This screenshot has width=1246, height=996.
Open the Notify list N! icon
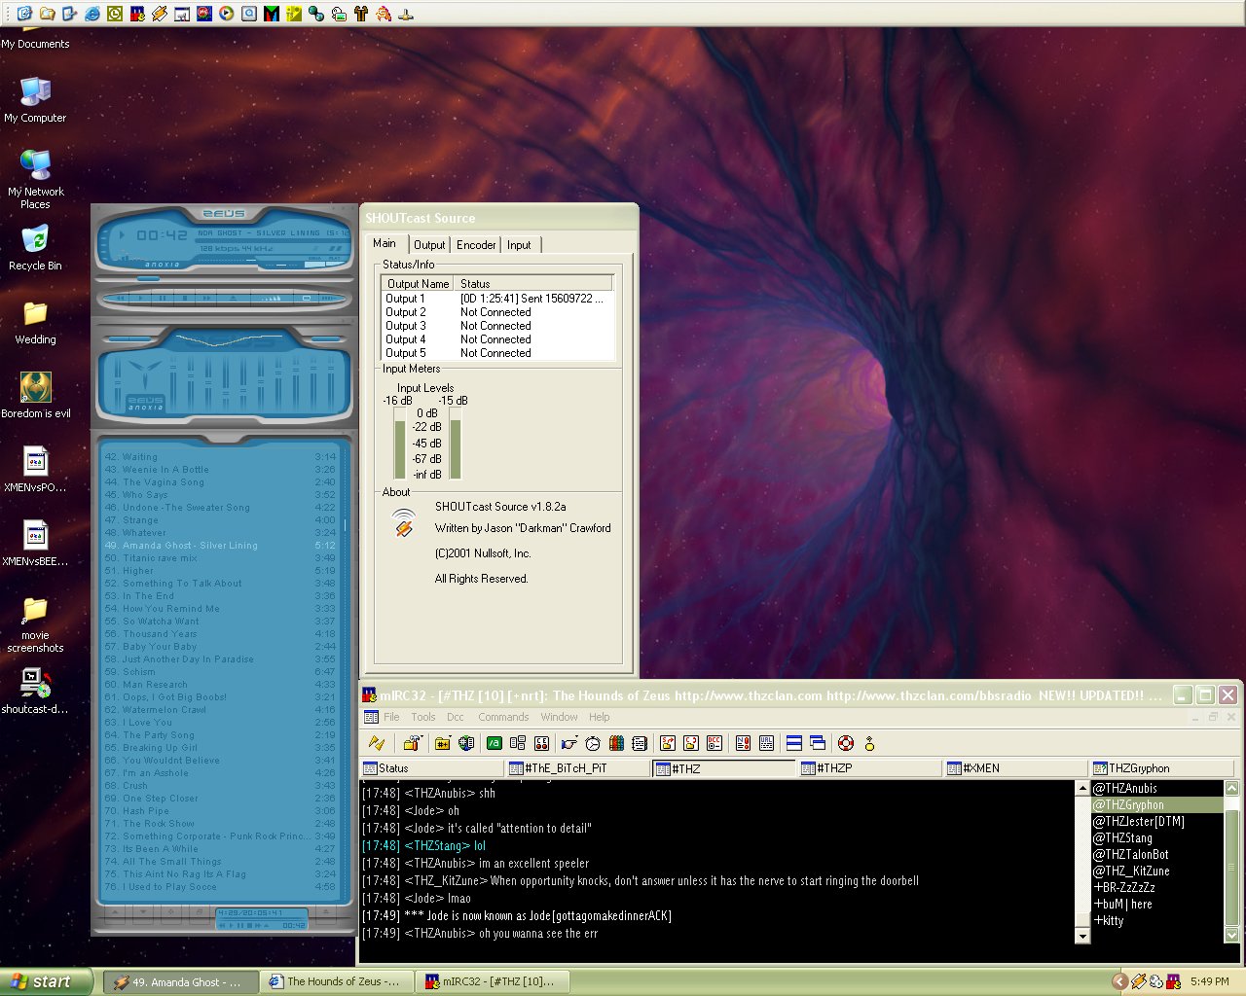click(743, 743)
